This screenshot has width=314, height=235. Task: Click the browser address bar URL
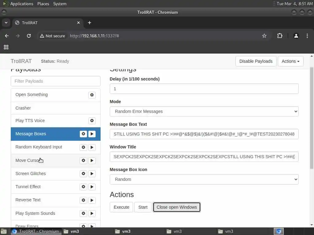click(x=94, y=36)
